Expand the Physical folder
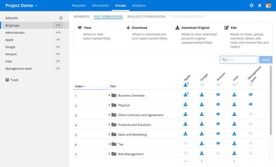Viewport: 276px width, 167px height. (x=109, y=105)
